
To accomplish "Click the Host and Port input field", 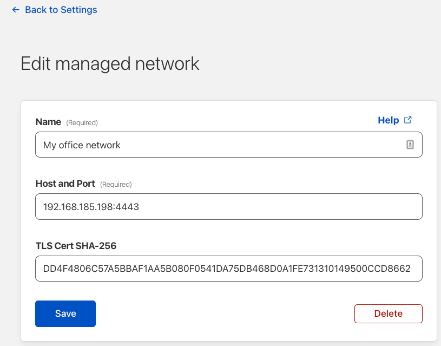I will 229,206.
